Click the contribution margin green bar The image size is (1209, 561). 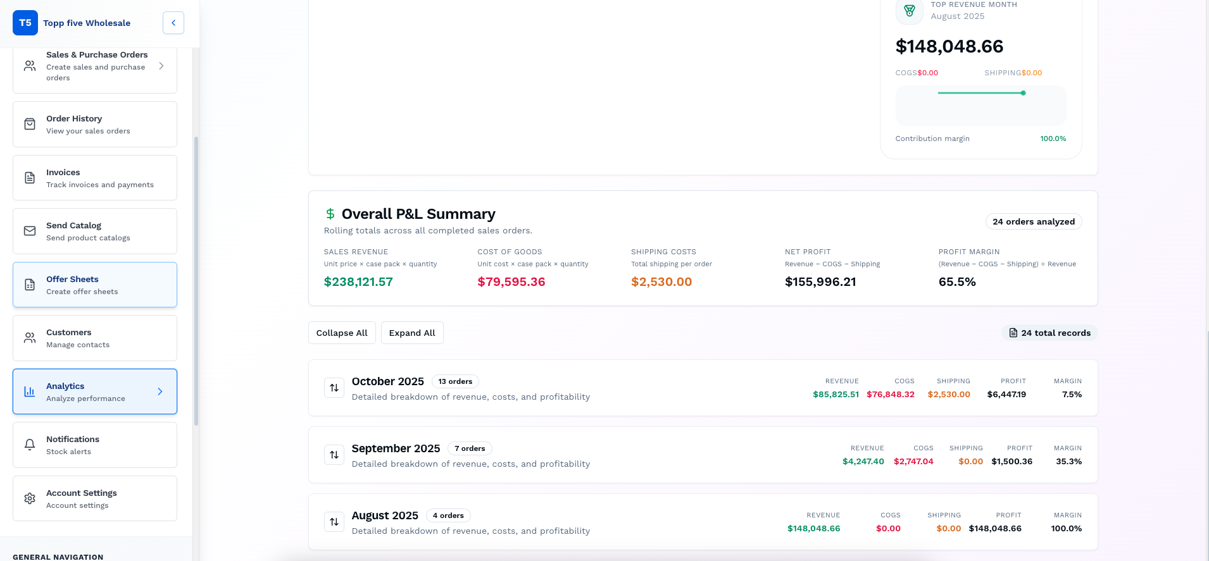coord(980,93)
